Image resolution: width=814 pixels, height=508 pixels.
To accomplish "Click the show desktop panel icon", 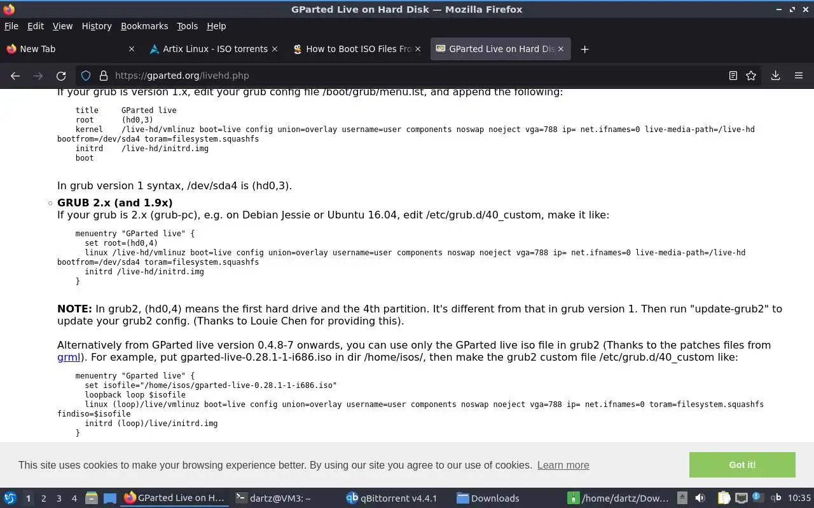I will (x=109, y=498).
